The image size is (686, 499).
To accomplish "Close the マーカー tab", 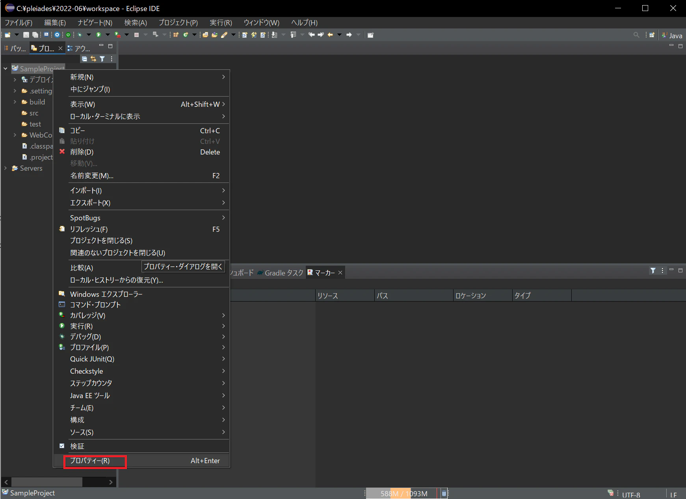I will [x=340, y=273].
